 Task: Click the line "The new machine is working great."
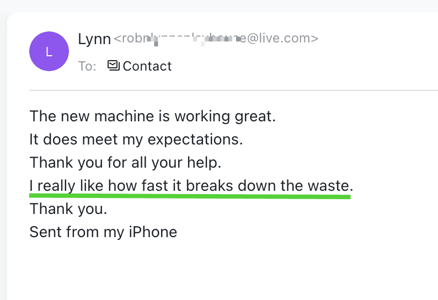tap(152, 116)
